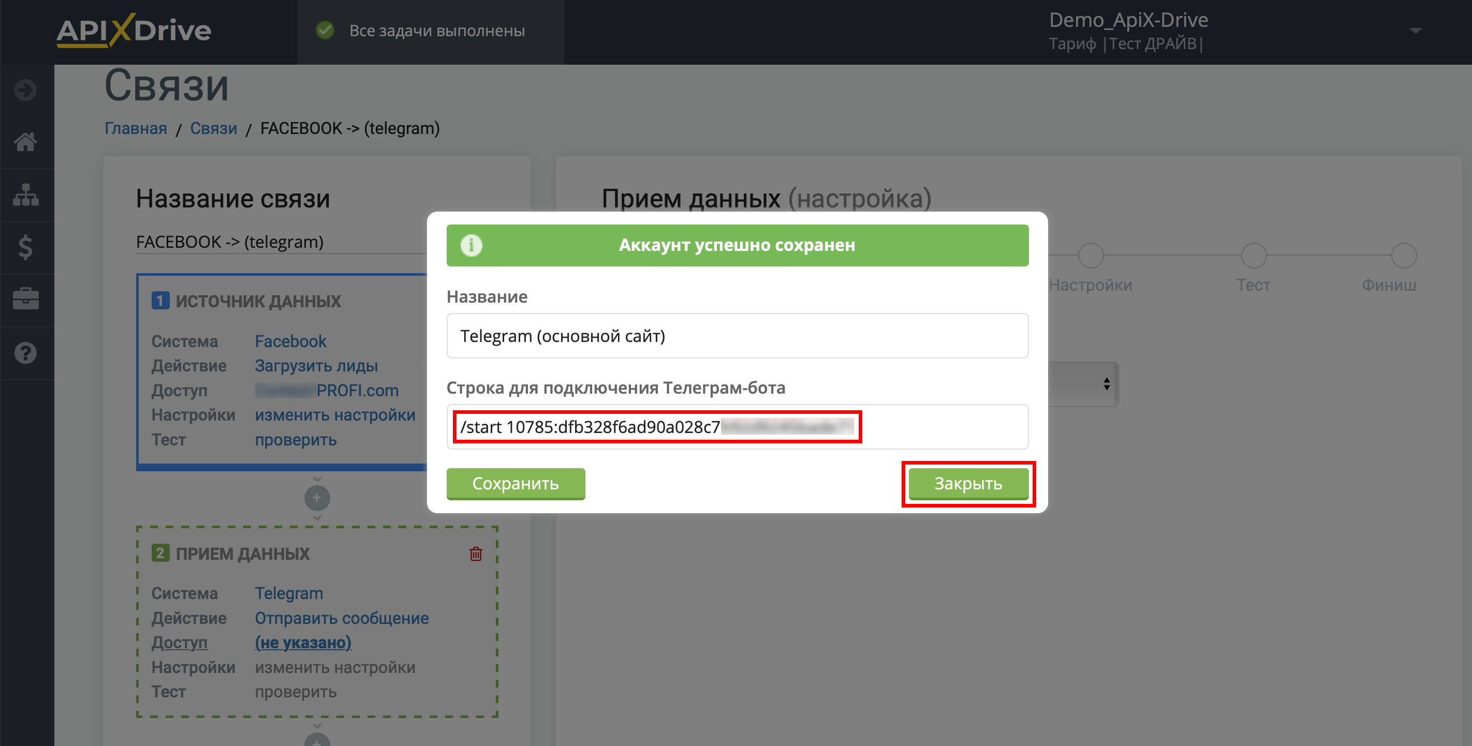1472x746 pixels.
Task: Click Отправить сообщение action link
Action: (342, 618)
